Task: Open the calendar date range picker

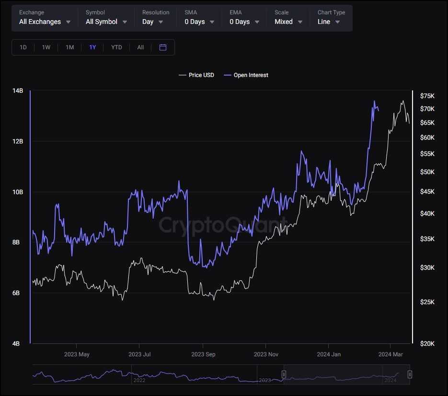Action: coord(163,47)
